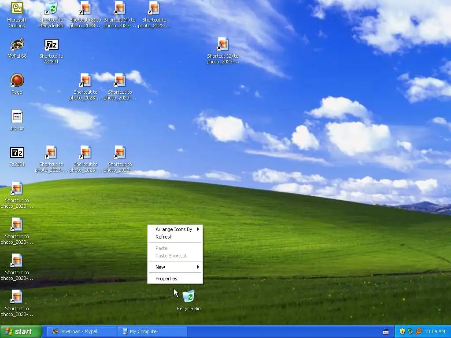Click the greyed-out Paste menu entry
This screenshot has width=451, height=338.
pos(175,248)
